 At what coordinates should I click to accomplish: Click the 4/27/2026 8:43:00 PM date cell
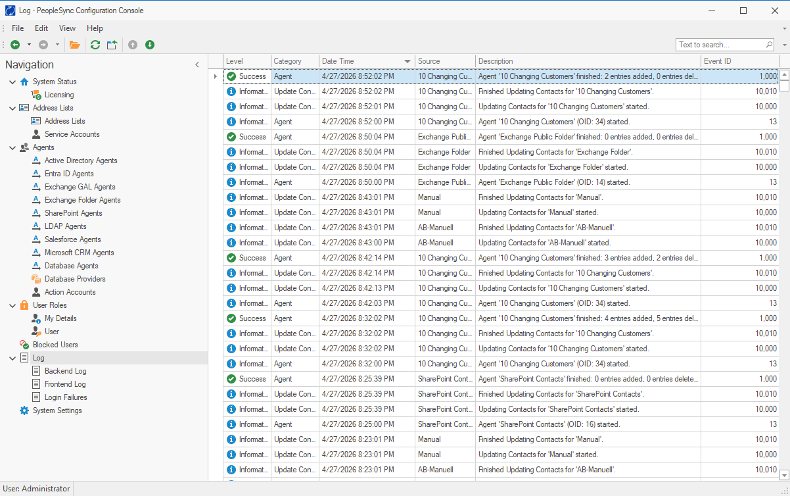[x=367, y=243]
